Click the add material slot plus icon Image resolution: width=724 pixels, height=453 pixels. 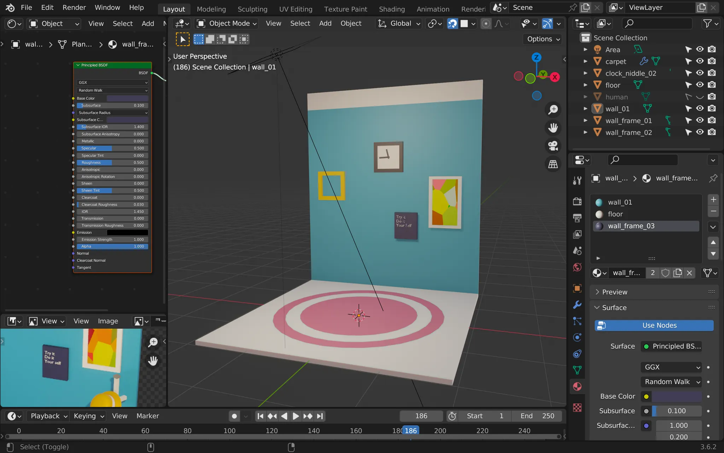pyautogui.click(x=713, y=200)
